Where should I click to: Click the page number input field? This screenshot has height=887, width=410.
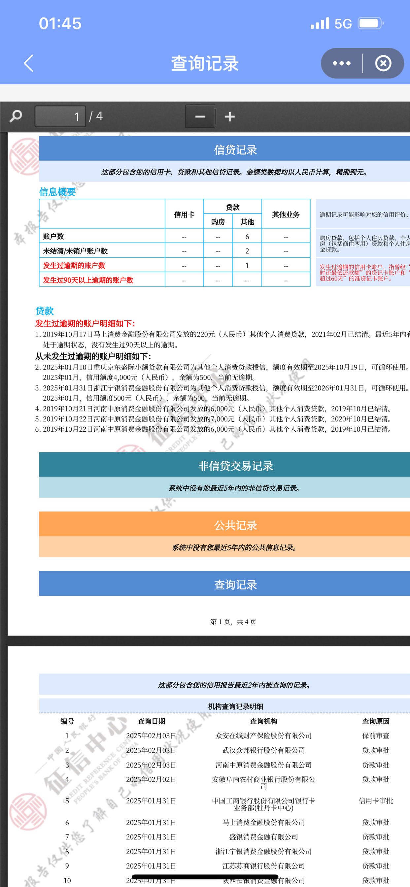coord(60,116)
